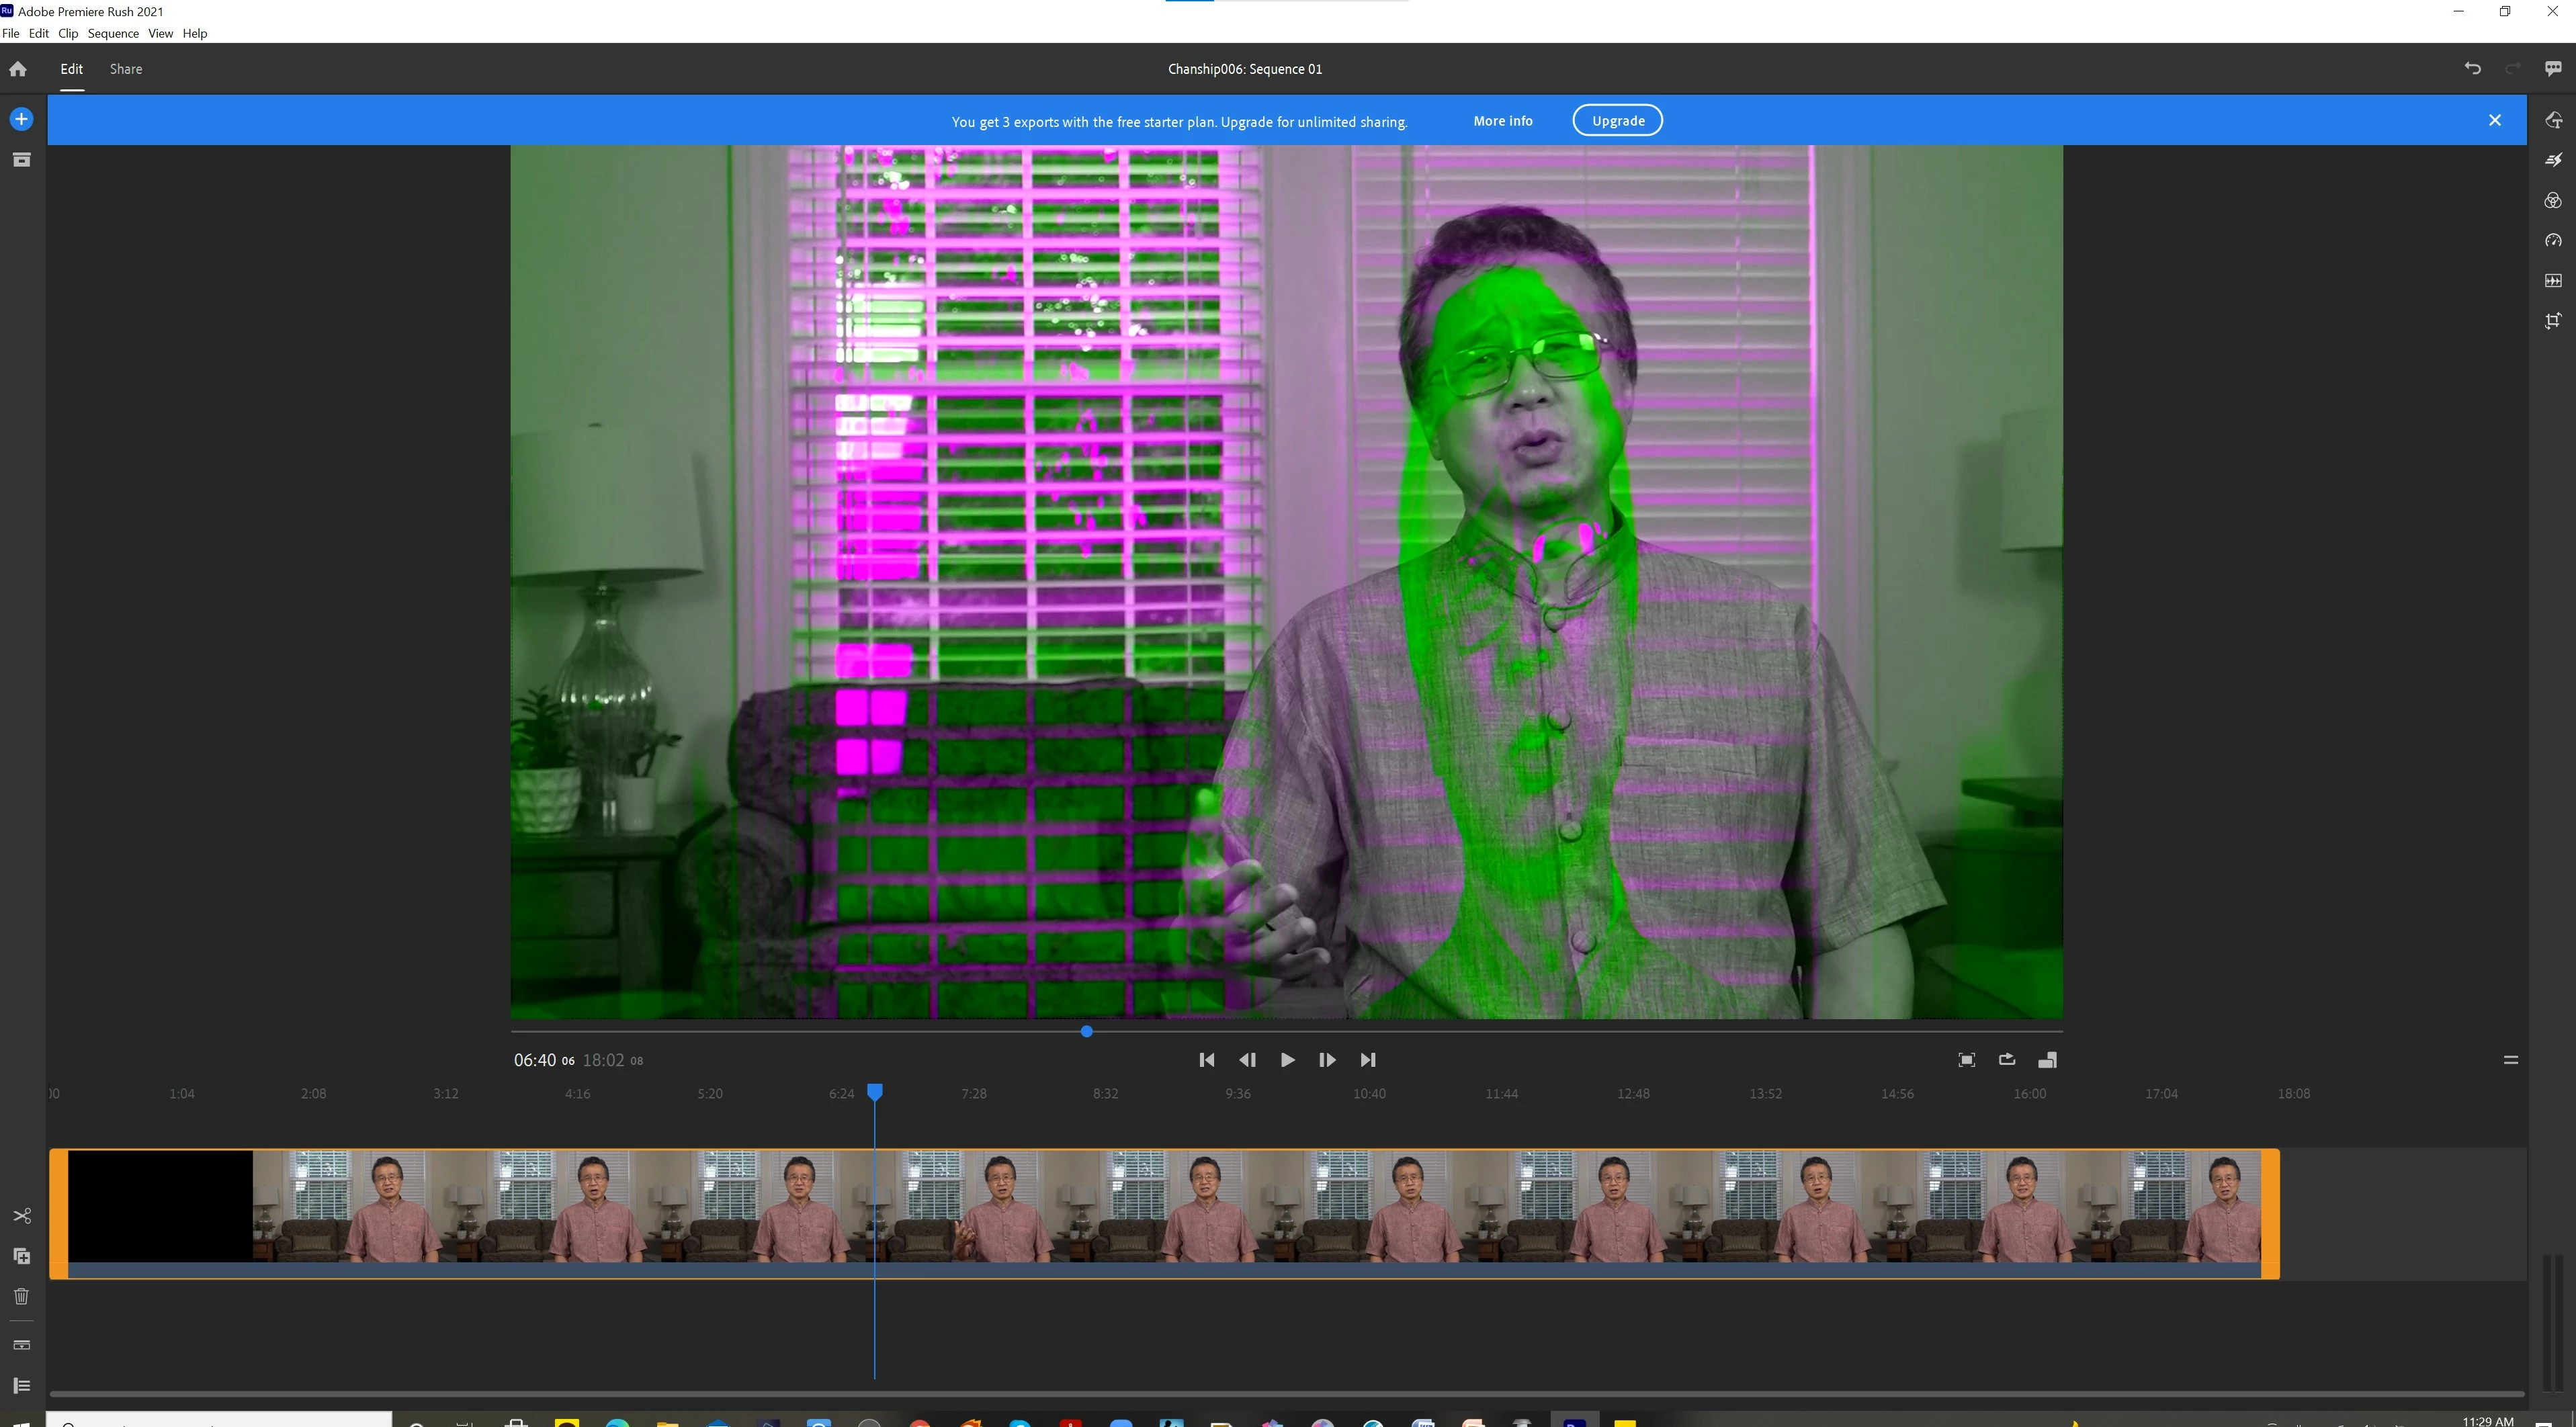Open the Titles panel icon
The image size is (2576, 1427).
[2553, 120]
